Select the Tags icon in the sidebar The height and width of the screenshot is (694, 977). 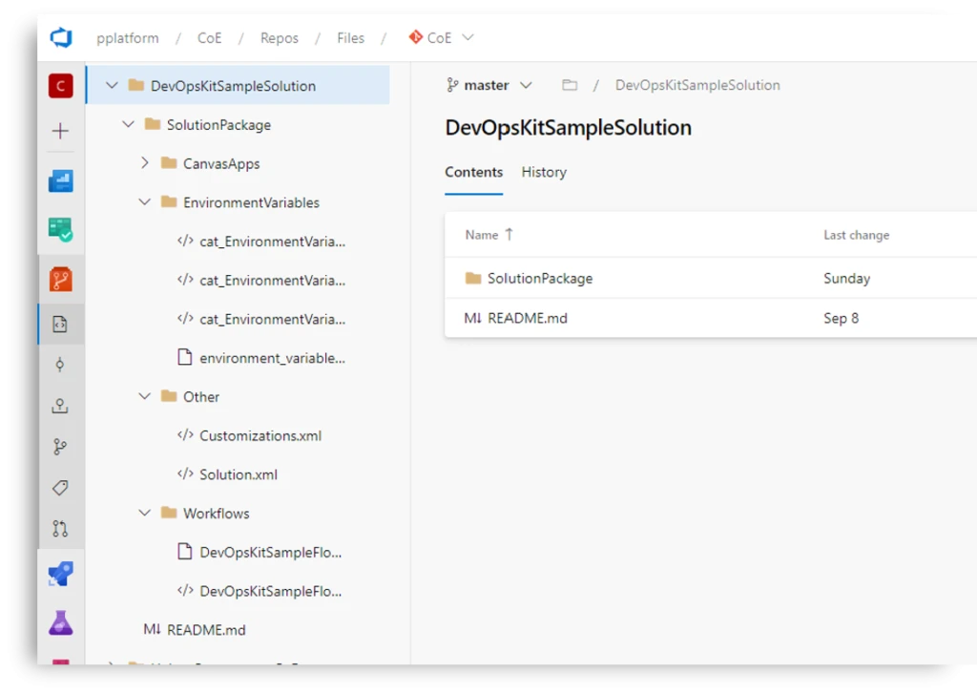(61, 487)
